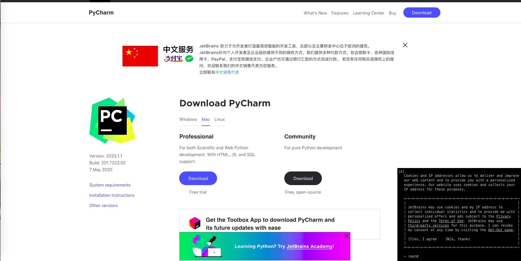Click the Build: 201.7223.92 text
This screenshot has height=261, width=521.
107,163
